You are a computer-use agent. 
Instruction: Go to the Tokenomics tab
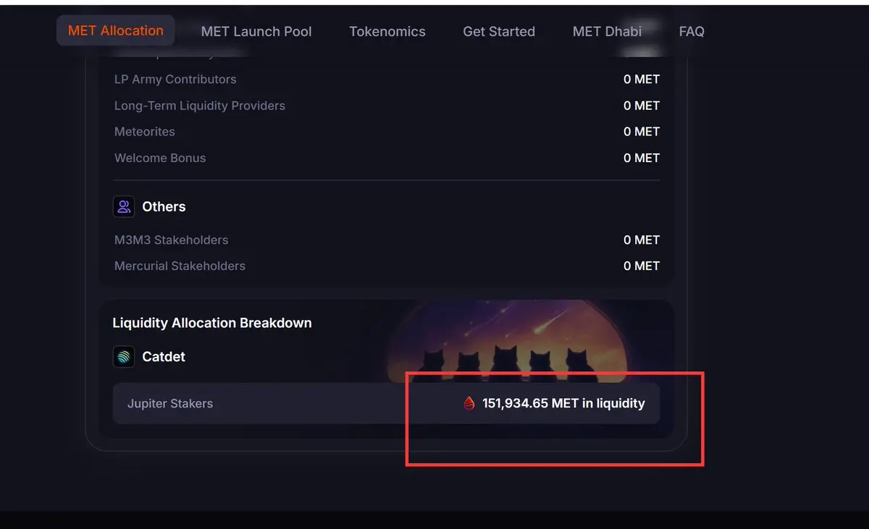(387, 32)
